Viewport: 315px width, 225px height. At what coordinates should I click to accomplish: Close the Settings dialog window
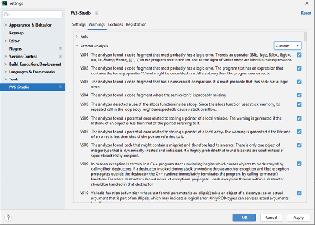pos(307,3)
